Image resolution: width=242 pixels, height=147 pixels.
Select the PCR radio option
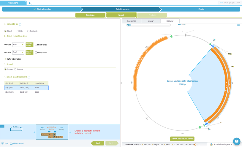click(18, 31)
